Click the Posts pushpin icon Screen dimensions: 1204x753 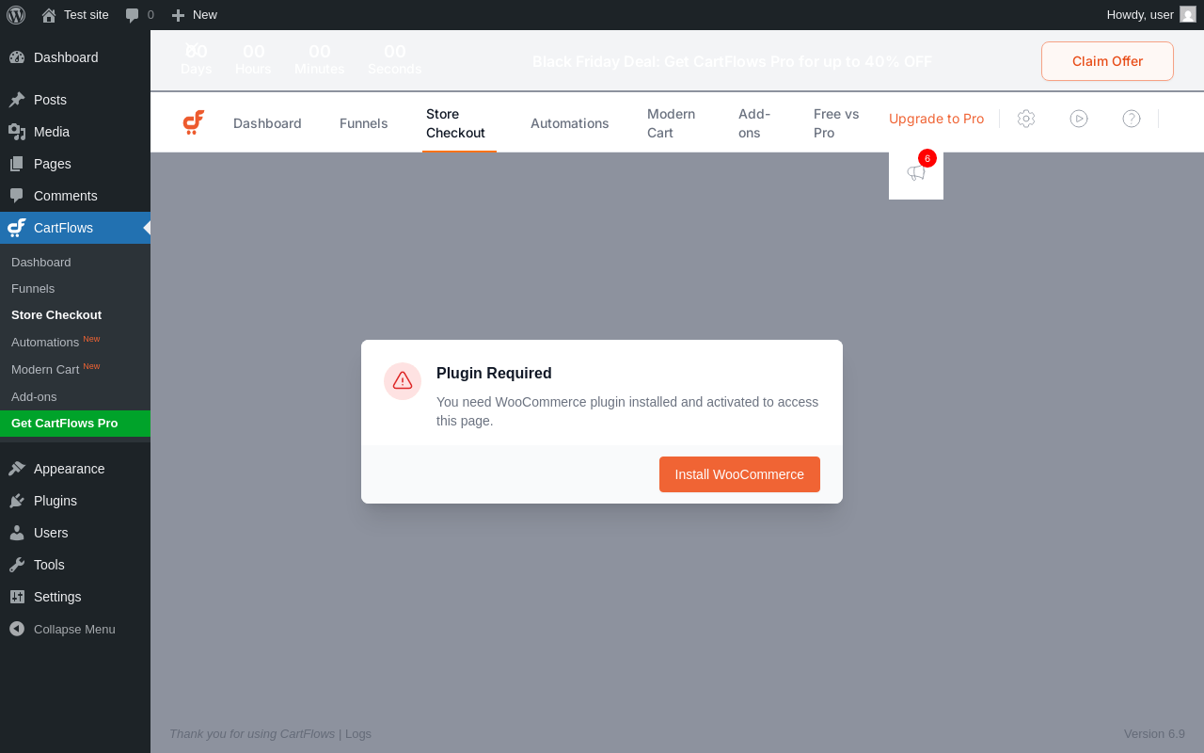click(x=17, y=100)
